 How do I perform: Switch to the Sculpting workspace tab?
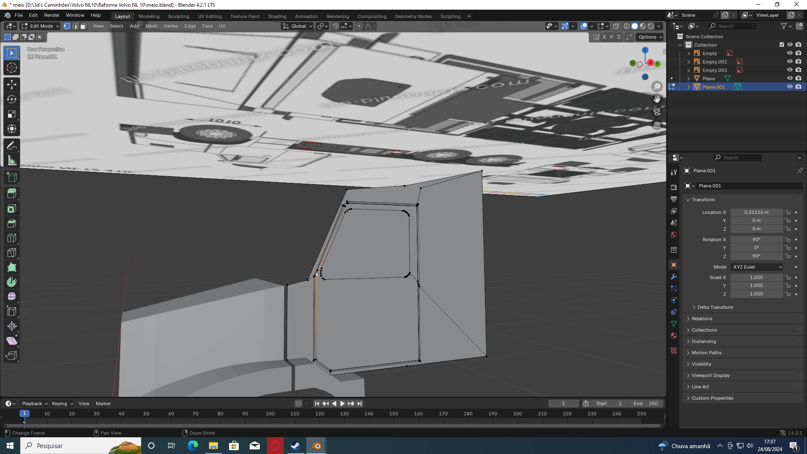pyautogui.click(x=179, y=16)
